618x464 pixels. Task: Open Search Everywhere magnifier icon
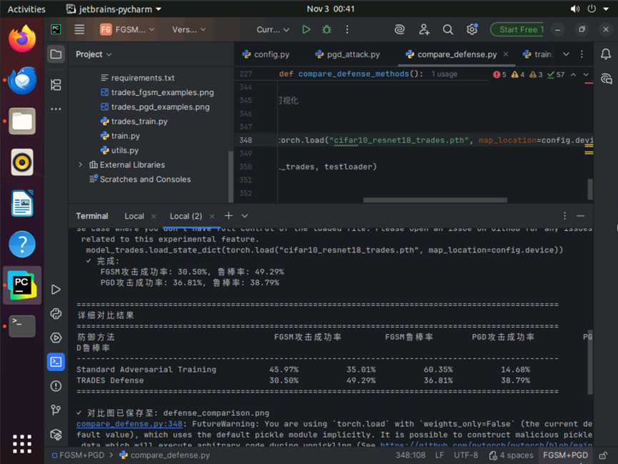pyautogui.click(x=448, y=29)
